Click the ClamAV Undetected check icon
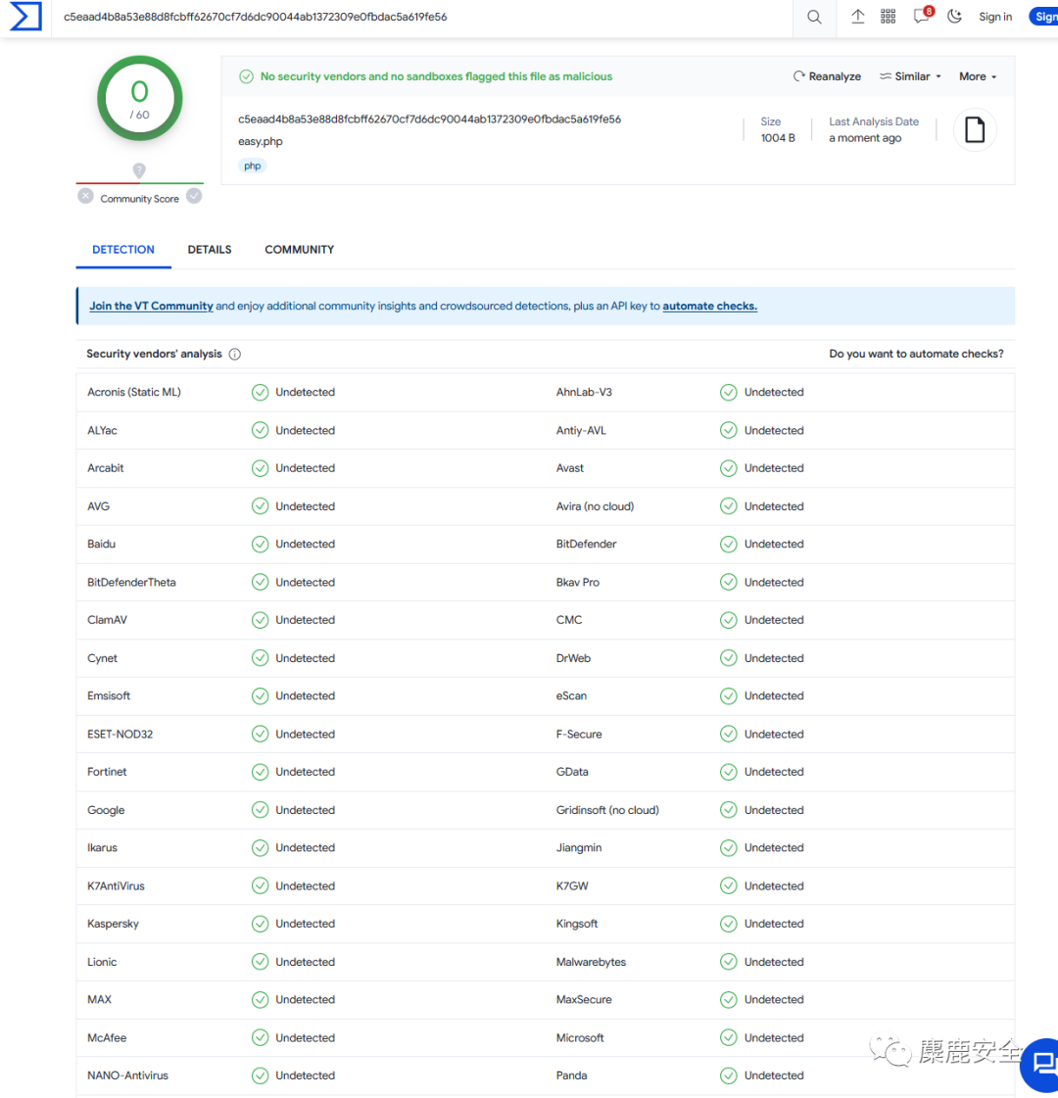Viewport: 1058px width, 1098px height. tap(260, 620)
